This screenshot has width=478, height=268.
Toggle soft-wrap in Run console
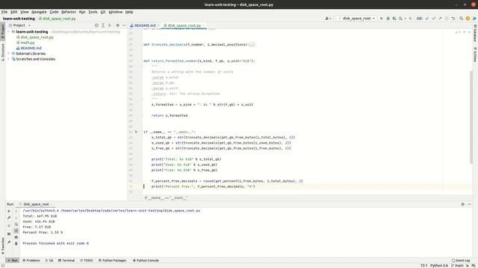[16, 224]
